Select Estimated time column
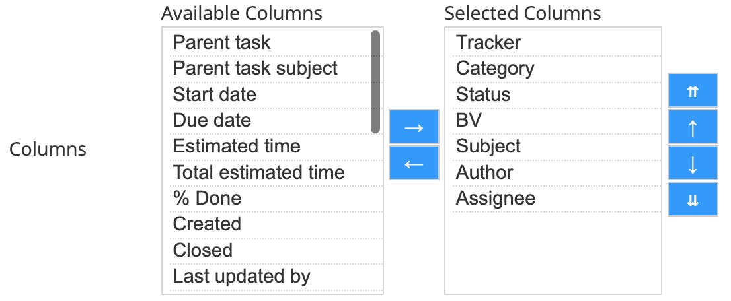The width and height of the screenshot is (731, 301). click(237, 147)
